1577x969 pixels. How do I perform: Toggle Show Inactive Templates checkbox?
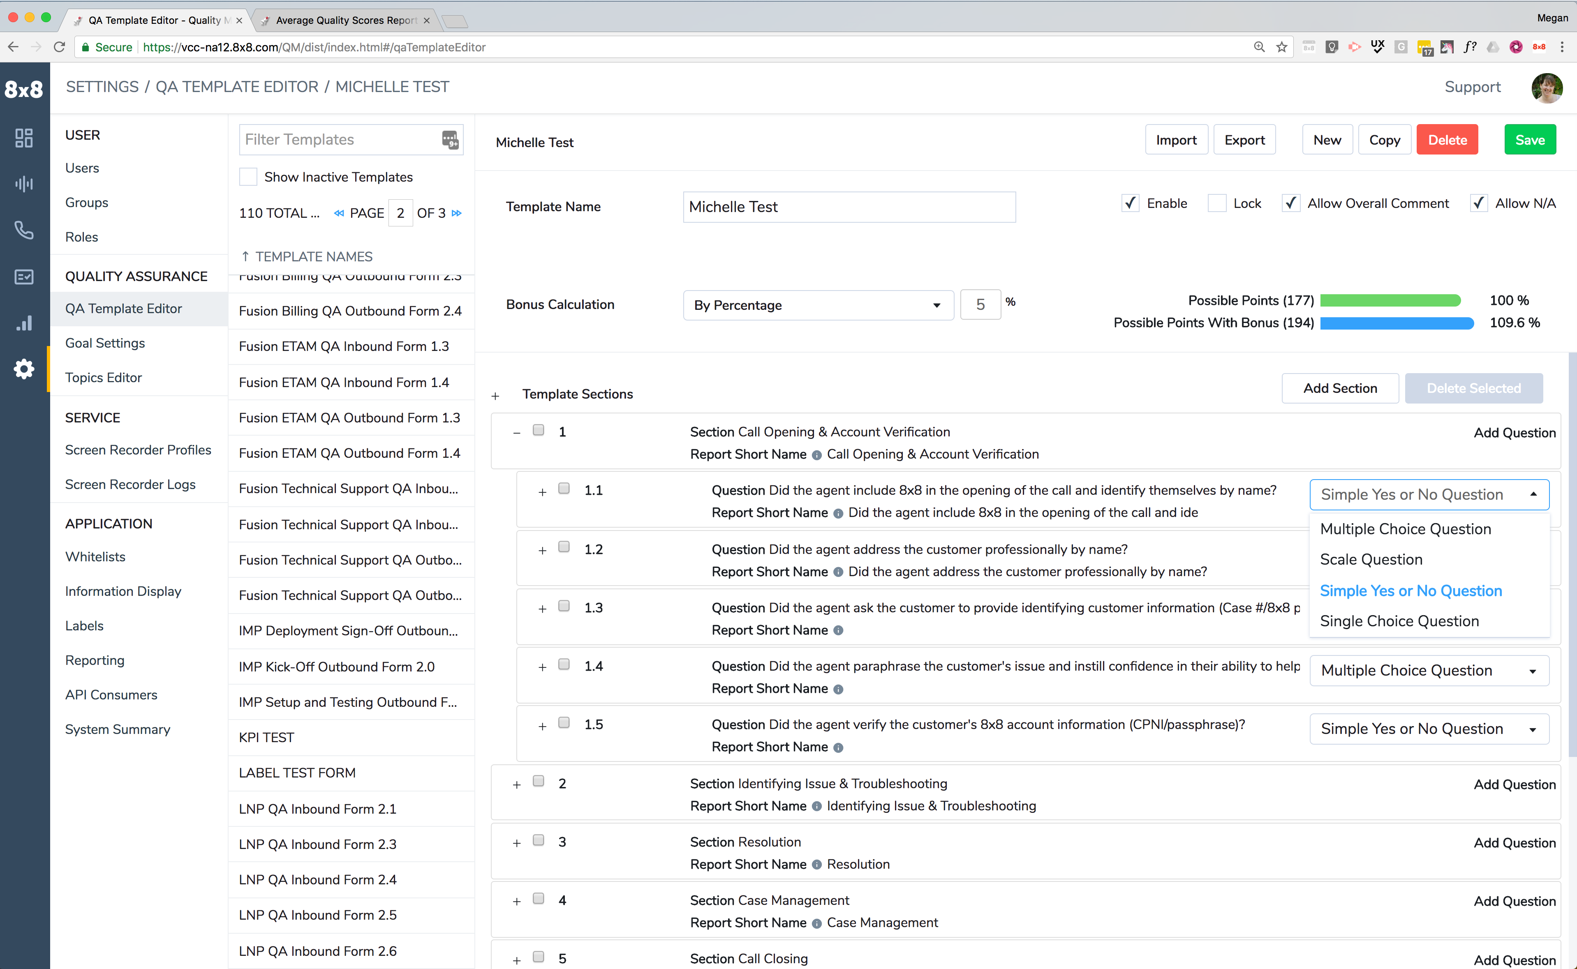point(248,177)
